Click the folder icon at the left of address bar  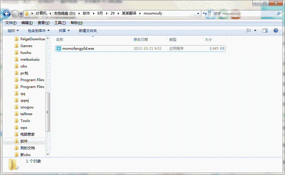coord(26,13)
